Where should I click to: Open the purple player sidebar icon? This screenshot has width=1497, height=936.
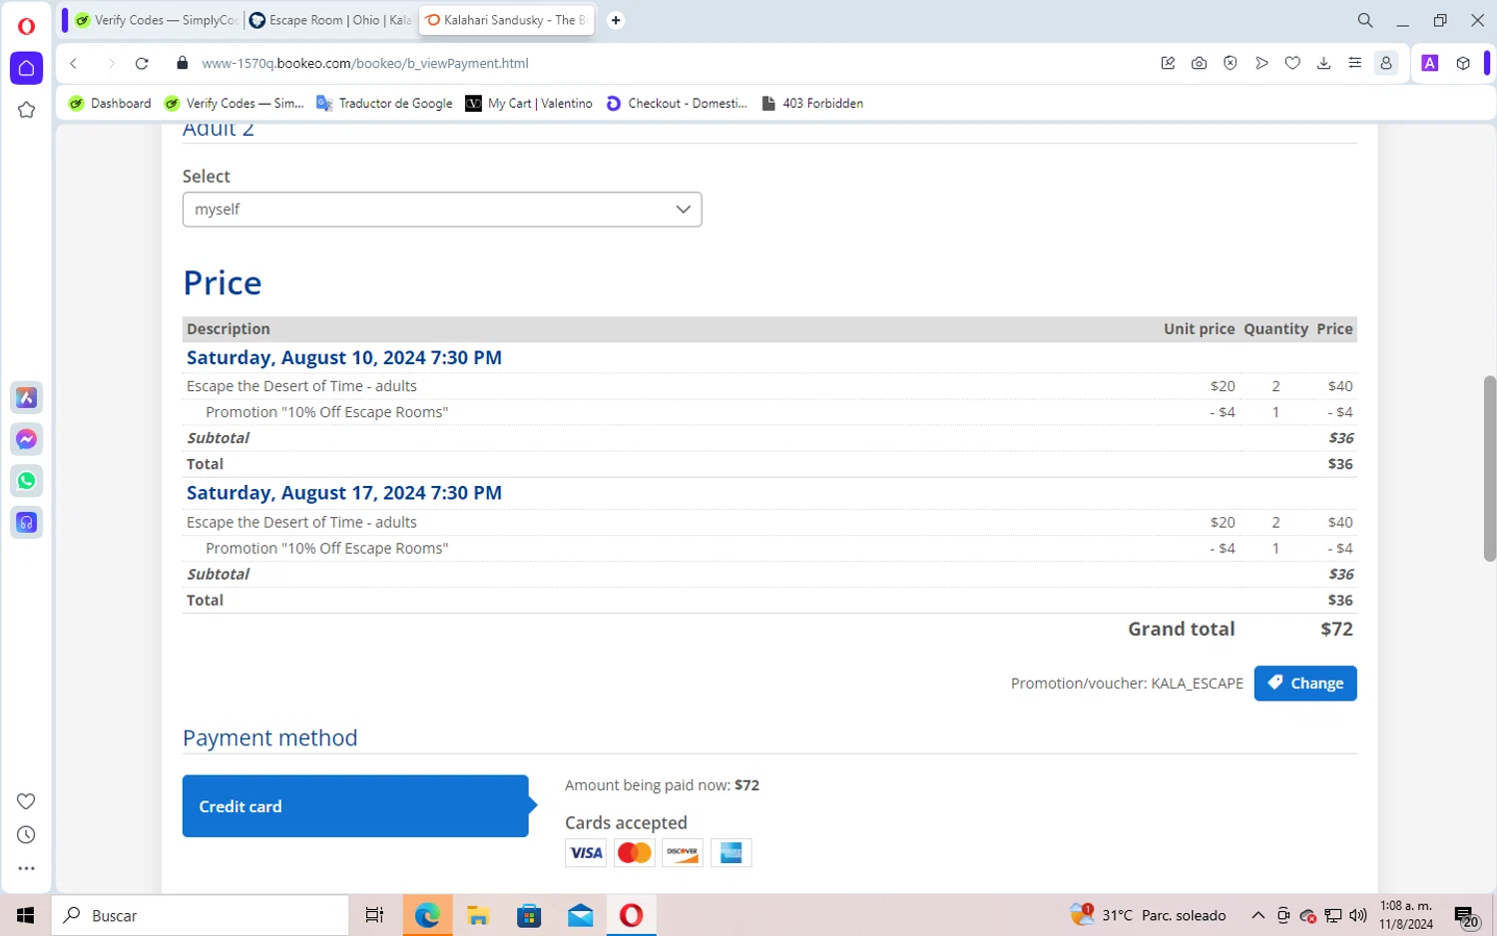pos(27,523)
